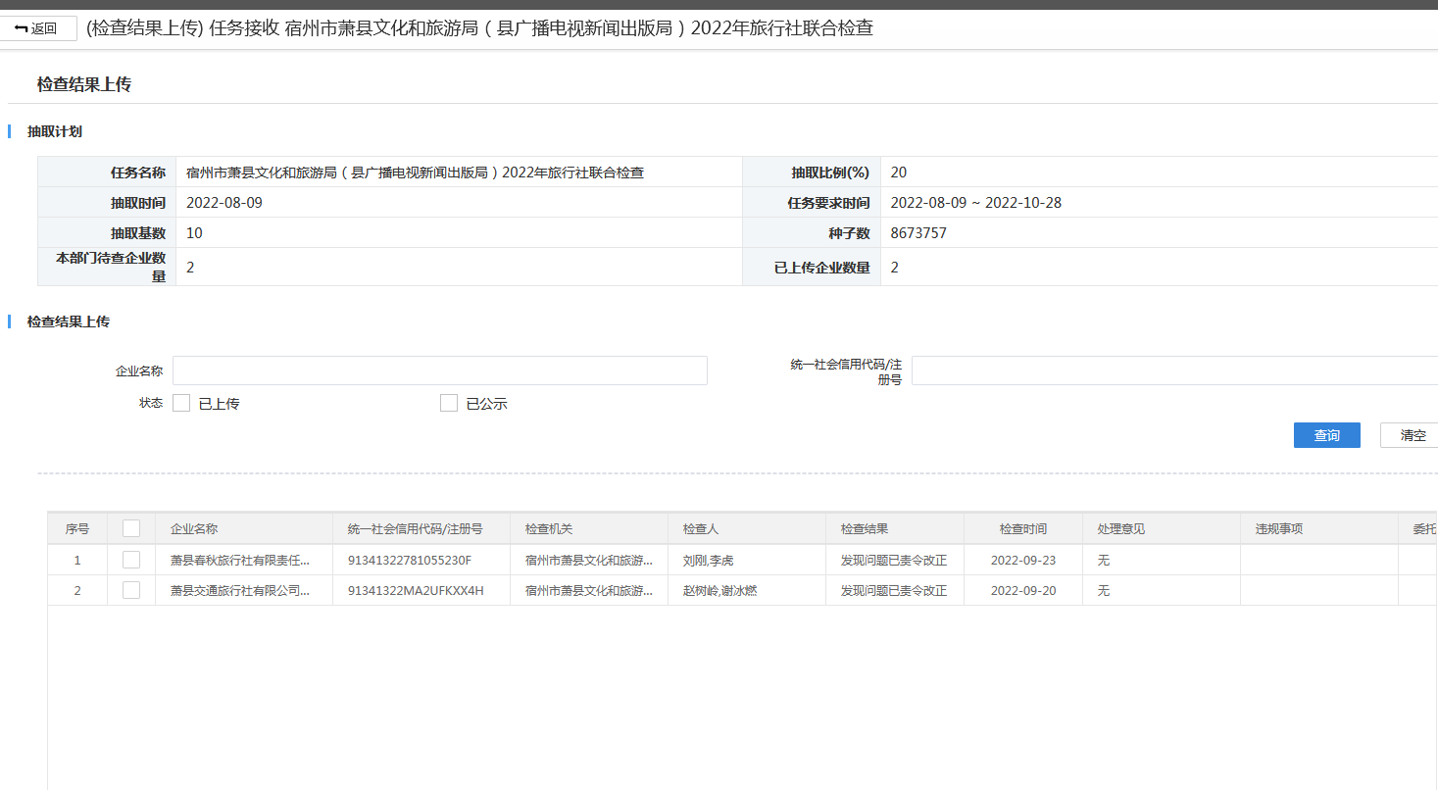Viewport: 1438px width, 790px height.
Task: Enable the 已公示 status checkbox
Action: [x=449, y=403]
